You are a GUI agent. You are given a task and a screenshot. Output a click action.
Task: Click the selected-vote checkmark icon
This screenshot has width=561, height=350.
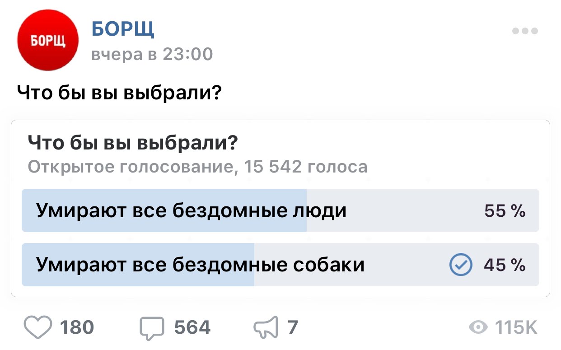(x=461, y=265)
